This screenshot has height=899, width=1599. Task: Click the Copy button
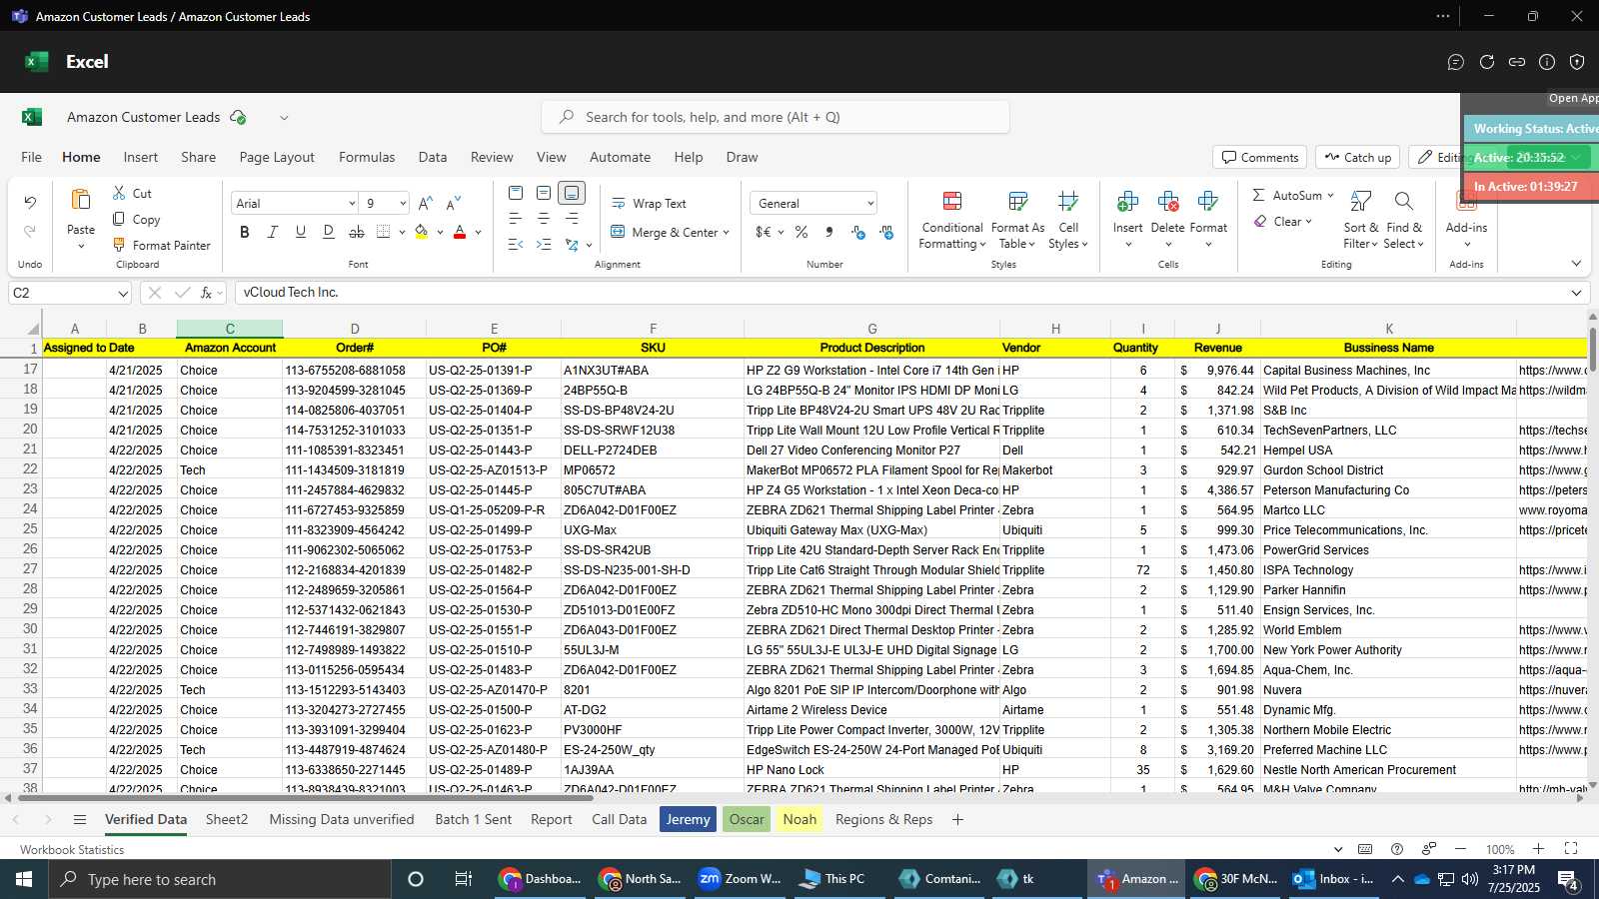pos(136,219)
